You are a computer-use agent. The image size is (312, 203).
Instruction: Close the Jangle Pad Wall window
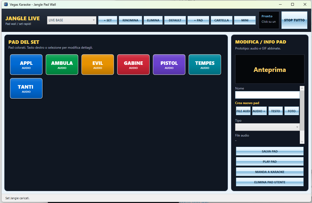coord(305,4)
